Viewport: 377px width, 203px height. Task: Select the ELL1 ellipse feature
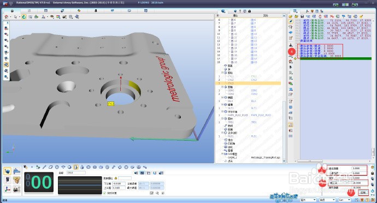point(231,101)
